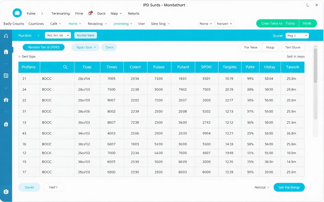Open the notification icon with red badge

coord(90,13)
